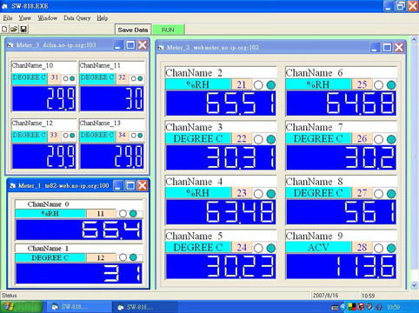Viewport: 419px width, 313px height.
Task: Click the Windows Start button
Action: click(x=22, y=307)
